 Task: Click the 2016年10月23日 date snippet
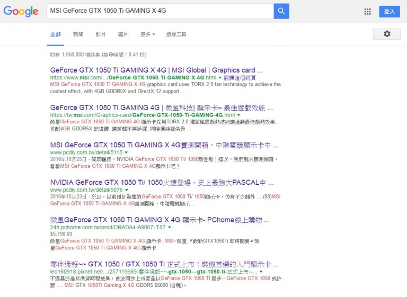68,196
